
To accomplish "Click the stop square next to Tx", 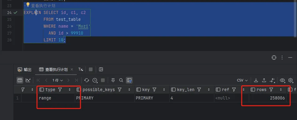I will (x=91, y=70).
